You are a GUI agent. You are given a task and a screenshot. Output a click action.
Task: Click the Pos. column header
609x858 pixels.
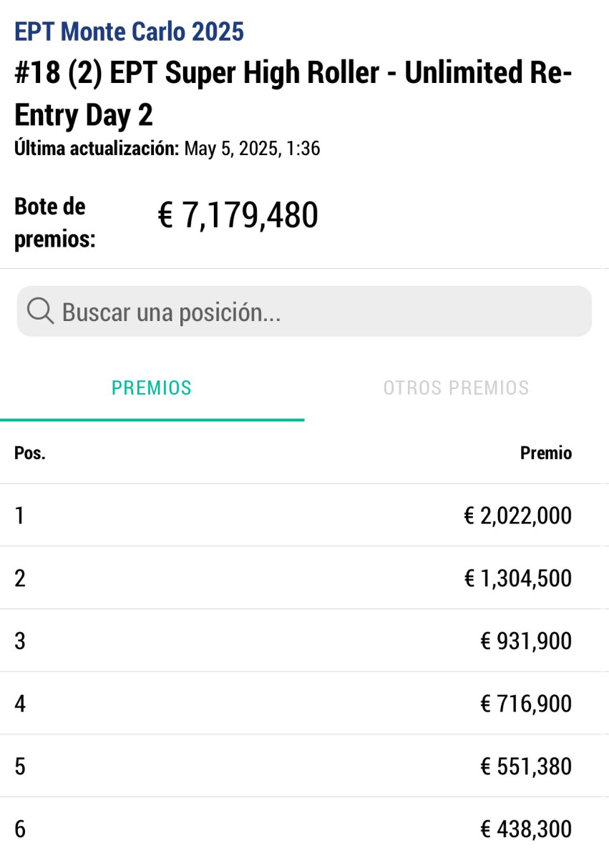(30, 453)
